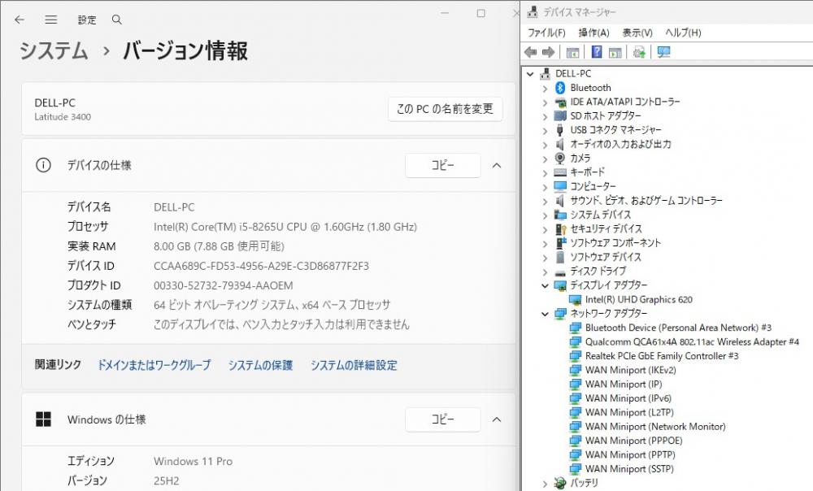Select the ソフトウェア デバイス category icon

(560, 257)
